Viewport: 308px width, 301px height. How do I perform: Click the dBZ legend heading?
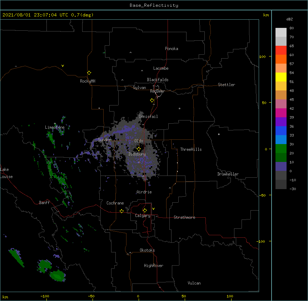click(x=289, y=19)
